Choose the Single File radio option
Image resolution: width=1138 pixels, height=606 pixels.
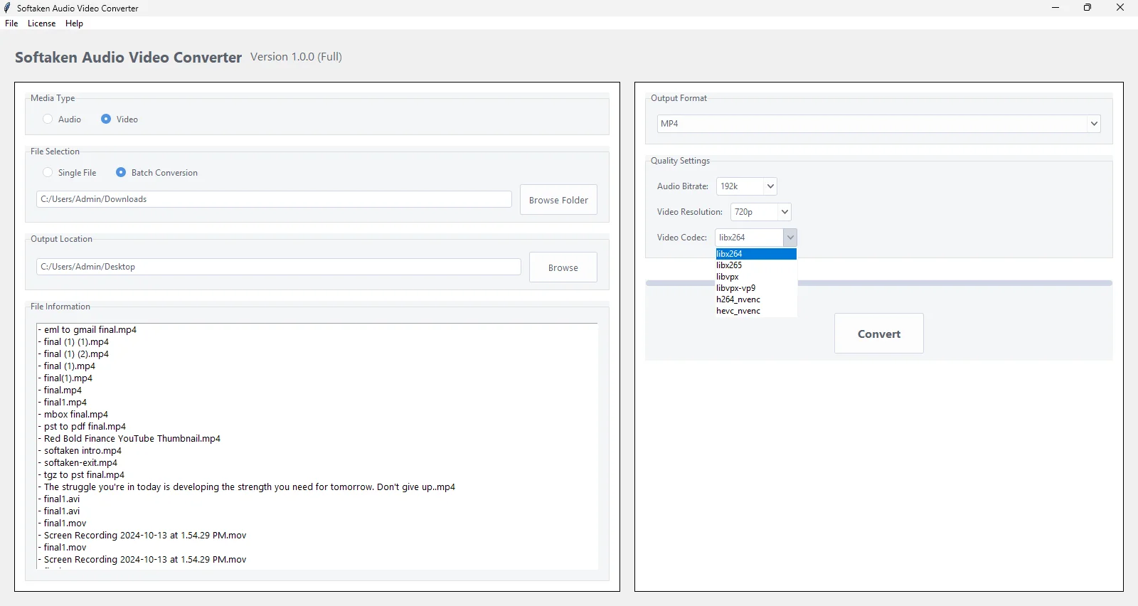(48, 173)
